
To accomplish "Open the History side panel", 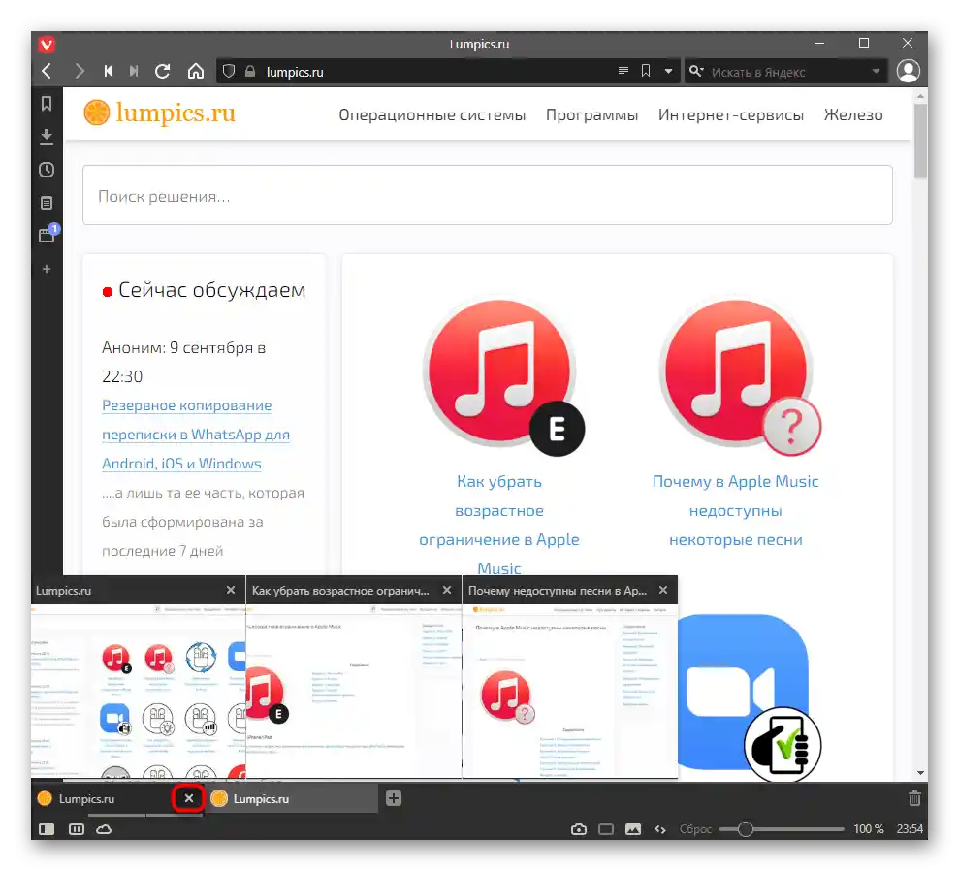I will (x=47, y=170).
